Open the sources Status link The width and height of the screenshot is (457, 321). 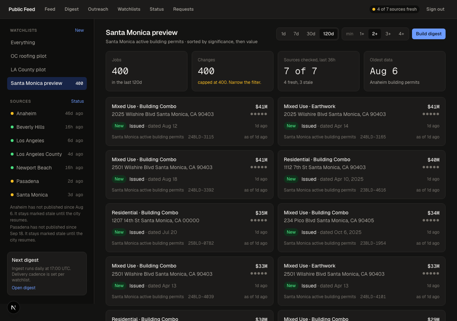click(77, 101)
